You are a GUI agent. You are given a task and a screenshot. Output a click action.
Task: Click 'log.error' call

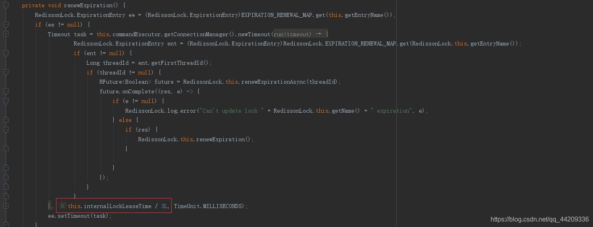tap(182, 111)
